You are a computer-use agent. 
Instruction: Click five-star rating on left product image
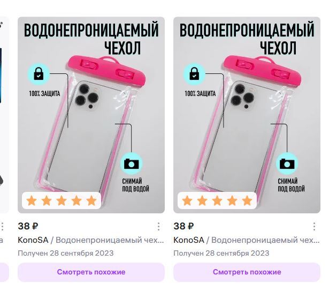pos(62,200)
